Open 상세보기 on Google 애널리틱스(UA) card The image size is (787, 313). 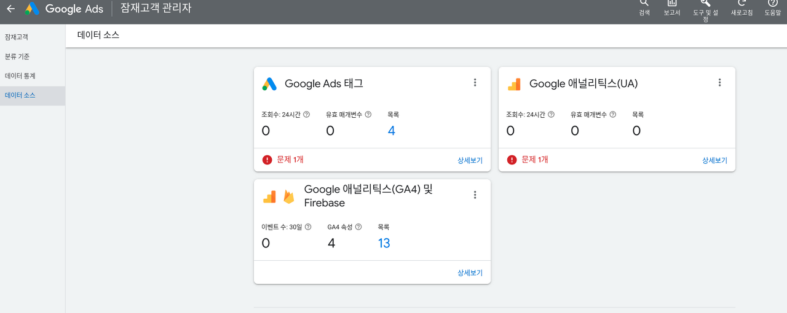pyautogui.click(x=714, y=160)
